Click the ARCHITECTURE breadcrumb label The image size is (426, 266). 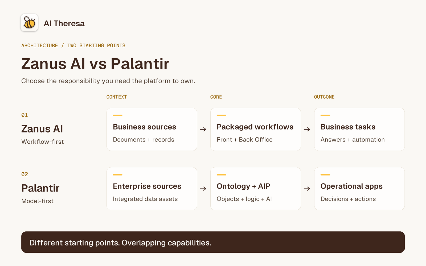pos(39,45)
